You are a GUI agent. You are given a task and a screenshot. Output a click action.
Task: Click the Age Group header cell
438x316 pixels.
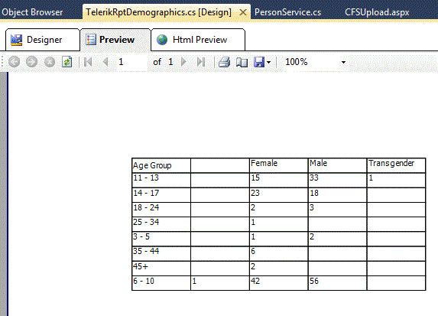161,165
